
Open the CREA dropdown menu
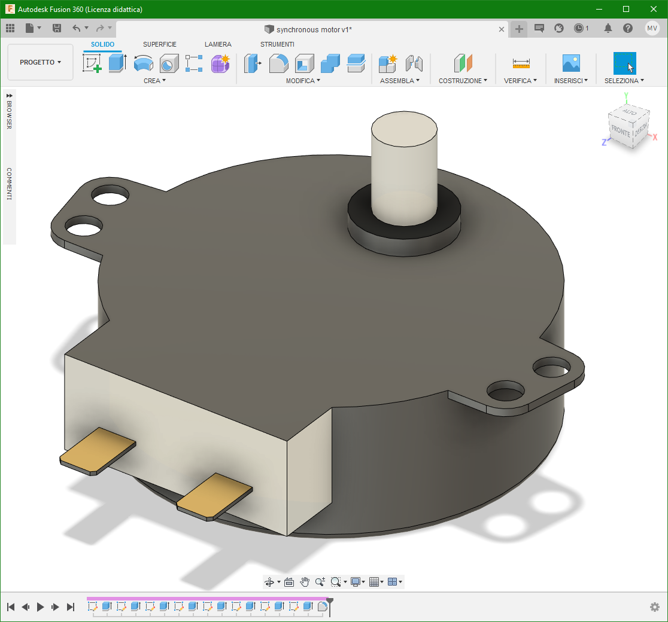[x=151, y=80]
